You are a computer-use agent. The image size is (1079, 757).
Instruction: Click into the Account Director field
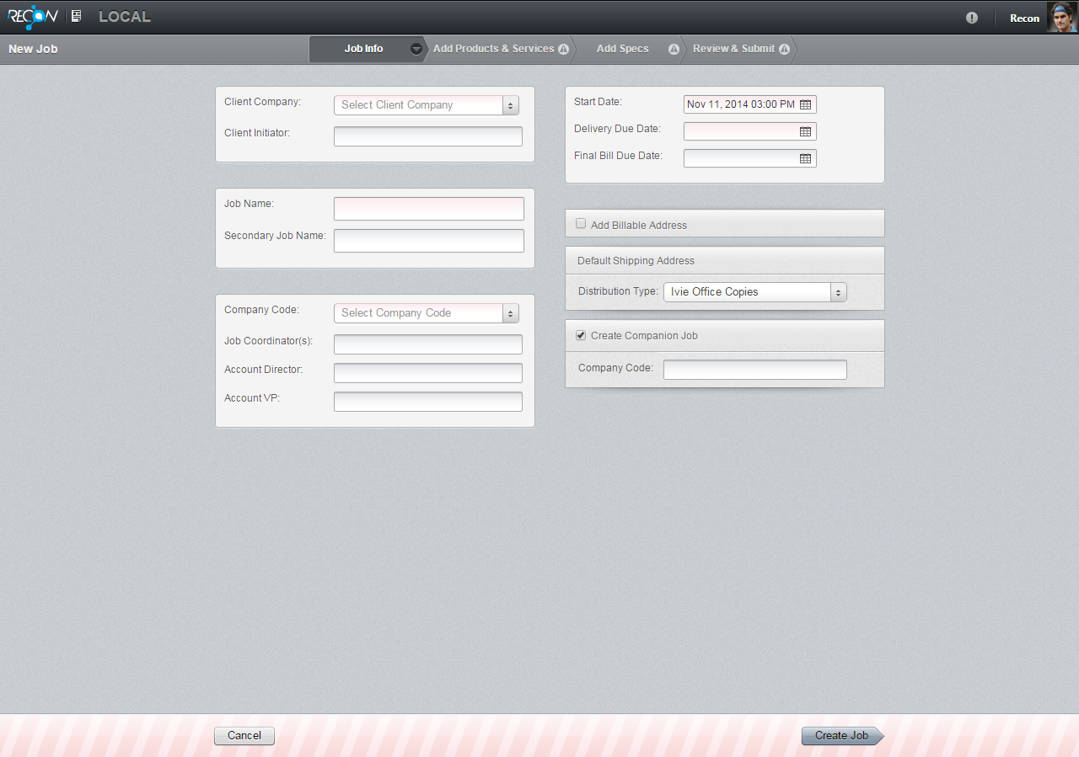tap(428, 373)
